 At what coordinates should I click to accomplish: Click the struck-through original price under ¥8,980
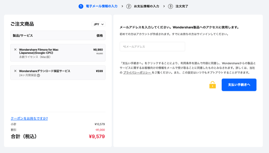pyautogui.click(x=100, y=54)
